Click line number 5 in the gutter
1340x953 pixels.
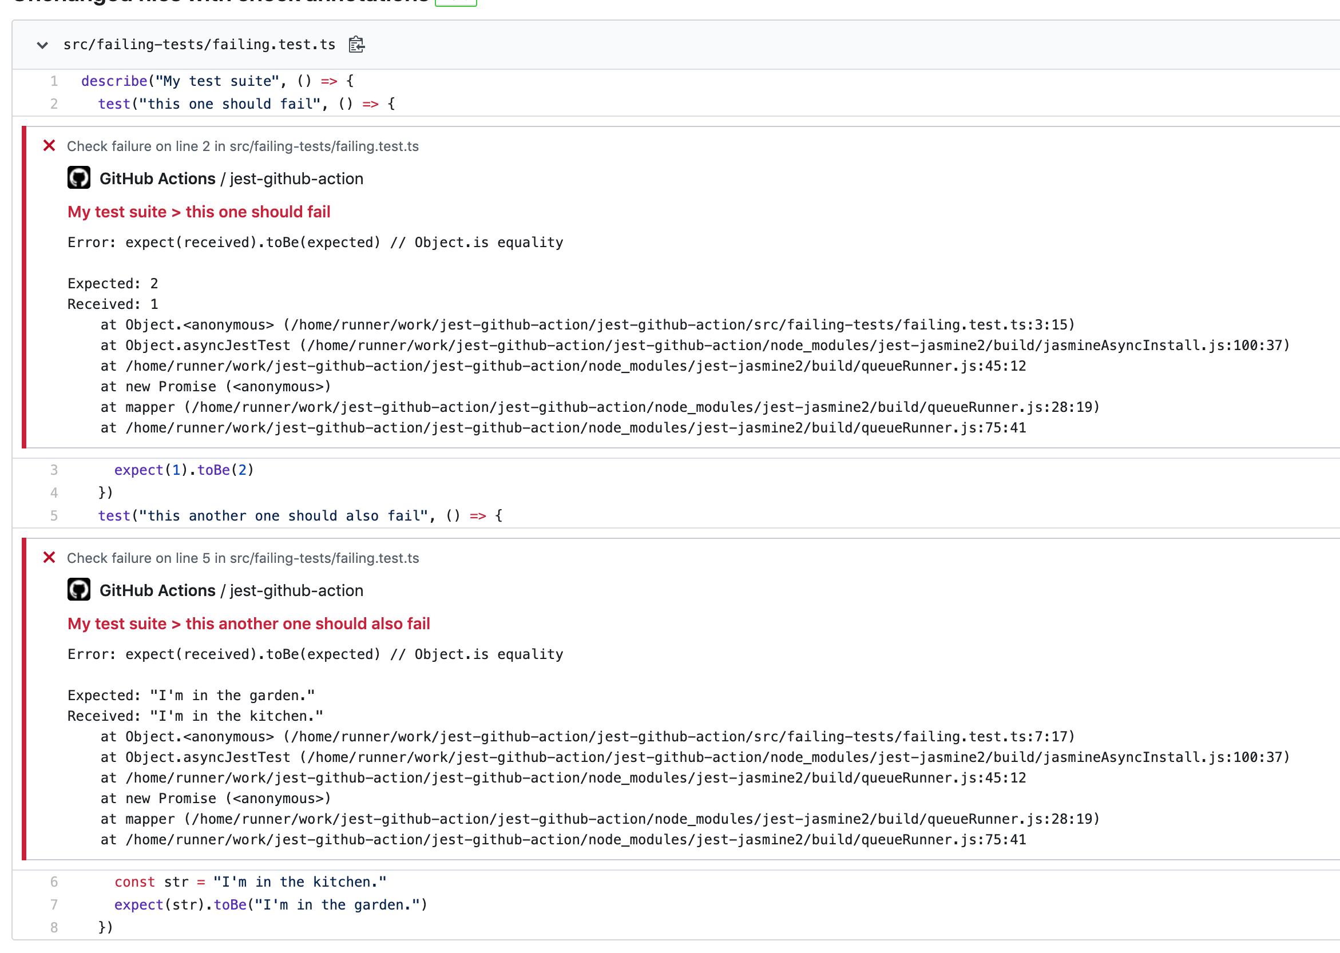(x=54, y=516)
